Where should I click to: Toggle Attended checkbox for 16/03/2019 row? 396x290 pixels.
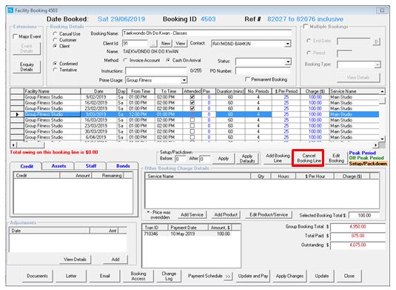(x=192, y=120)
